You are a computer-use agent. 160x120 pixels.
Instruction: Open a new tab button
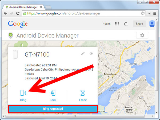click(48, 7)
